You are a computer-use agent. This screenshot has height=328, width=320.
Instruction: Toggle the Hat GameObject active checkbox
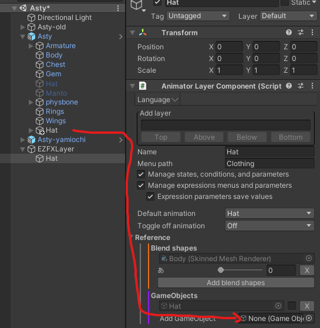[292, 306]
